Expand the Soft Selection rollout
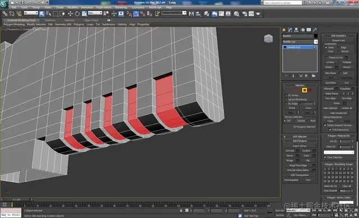This screenshot has height=218, width=359. pyautogui.click(x=300, y=137)
